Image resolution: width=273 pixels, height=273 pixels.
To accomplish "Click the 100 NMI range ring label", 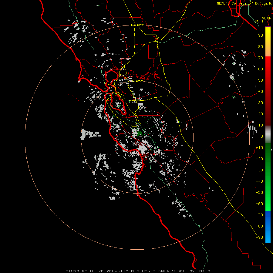I will point(137,25).
